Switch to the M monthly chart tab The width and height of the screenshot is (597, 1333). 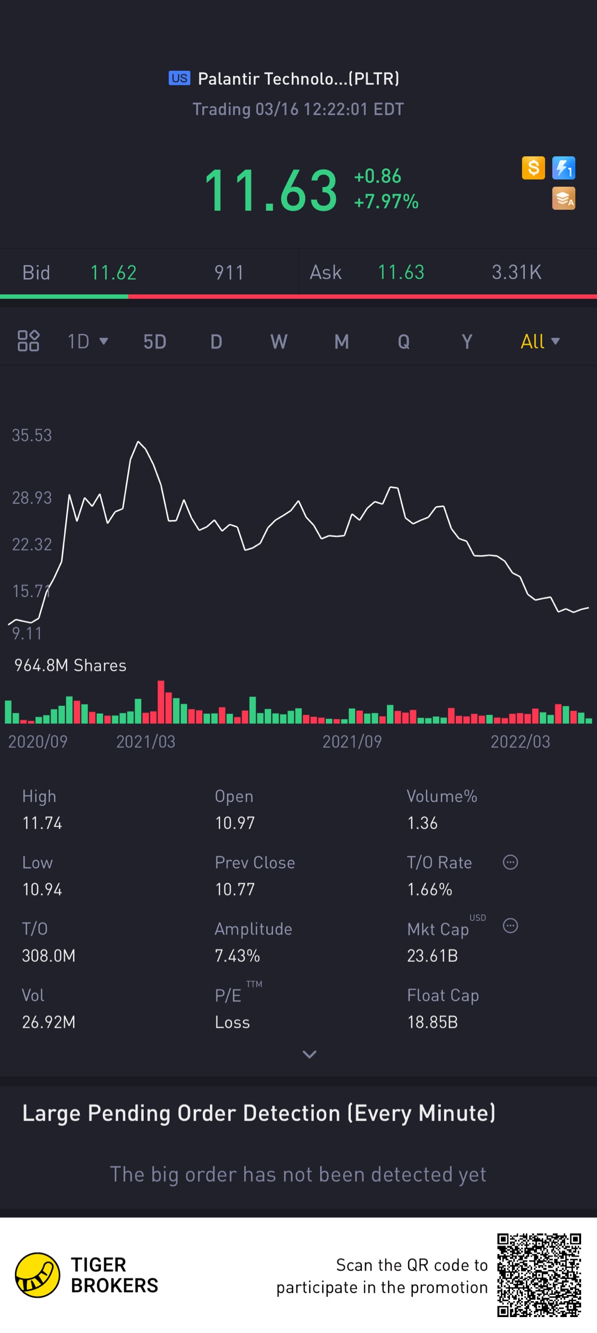(342, 341)
